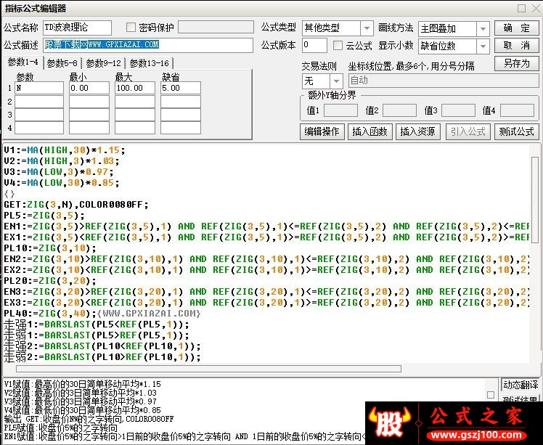The width and height of the screenshot is (543, 445).
Task: Click parameter N's 缺省 value field
Action: 180,88
